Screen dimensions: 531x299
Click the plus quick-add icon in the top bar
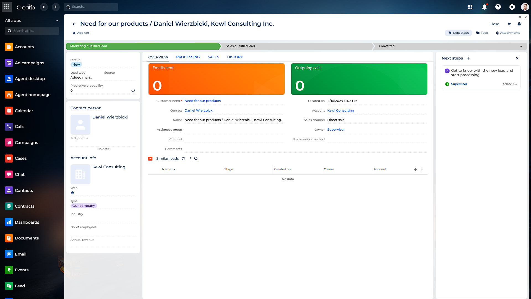tap(56, 7)
